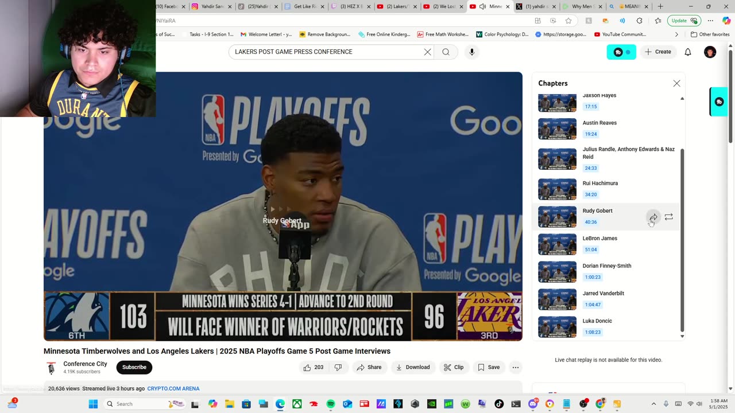Click into the YouTube search input field
735x413 pixels.
coord(327,52)
